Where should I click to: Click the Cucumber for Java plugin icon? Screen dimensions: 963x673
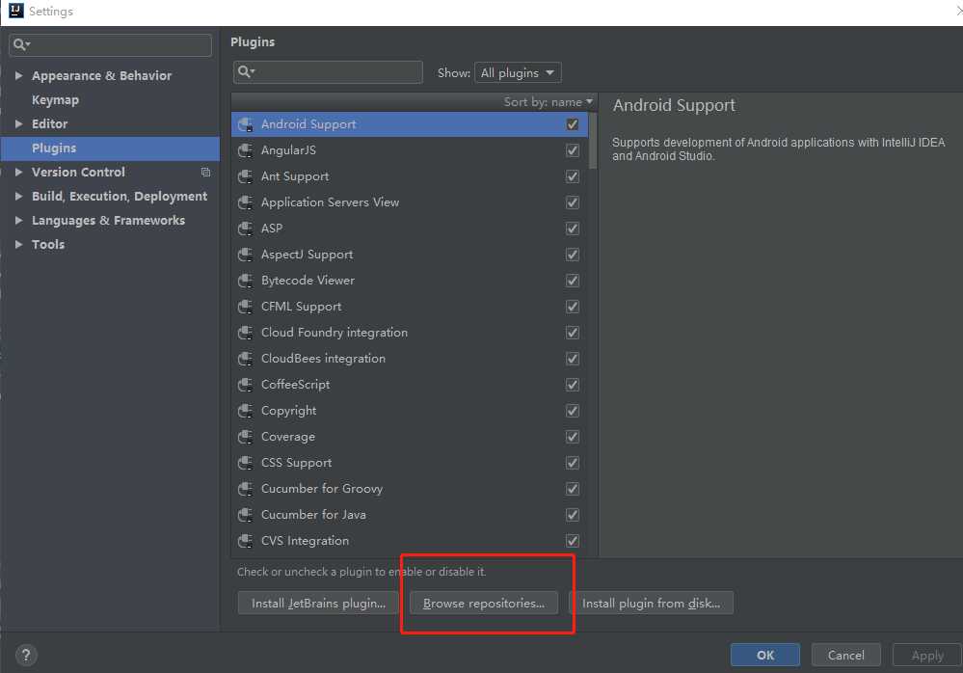coord(245,515)
